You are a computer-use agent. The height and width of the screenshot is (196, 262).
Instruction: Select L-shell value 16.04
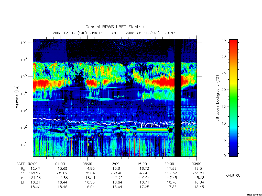pyautogui.click(x=90, y=187)
